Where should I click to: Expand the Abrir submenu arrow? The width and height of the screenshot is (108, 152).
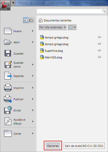point(33,42)
